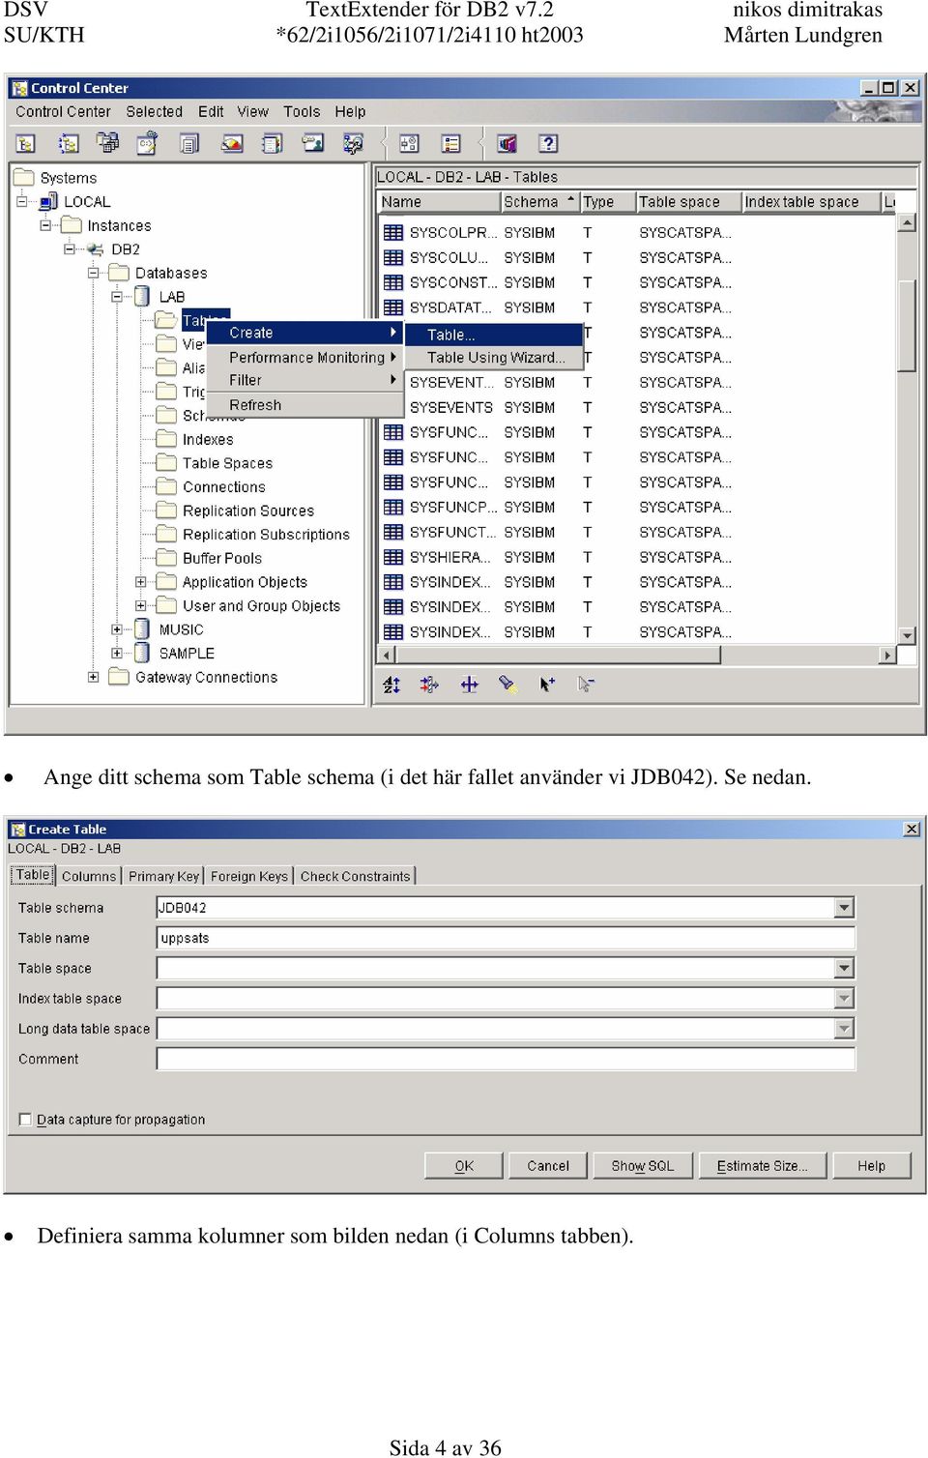Viewport: 928px width, 1458px height.
Task: Click the folder icon beside Table Spaces
Action: 167,463
